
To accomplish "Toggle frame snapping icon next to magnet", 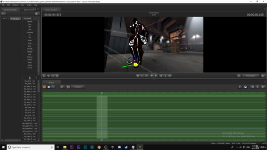I will coord(245,87).
